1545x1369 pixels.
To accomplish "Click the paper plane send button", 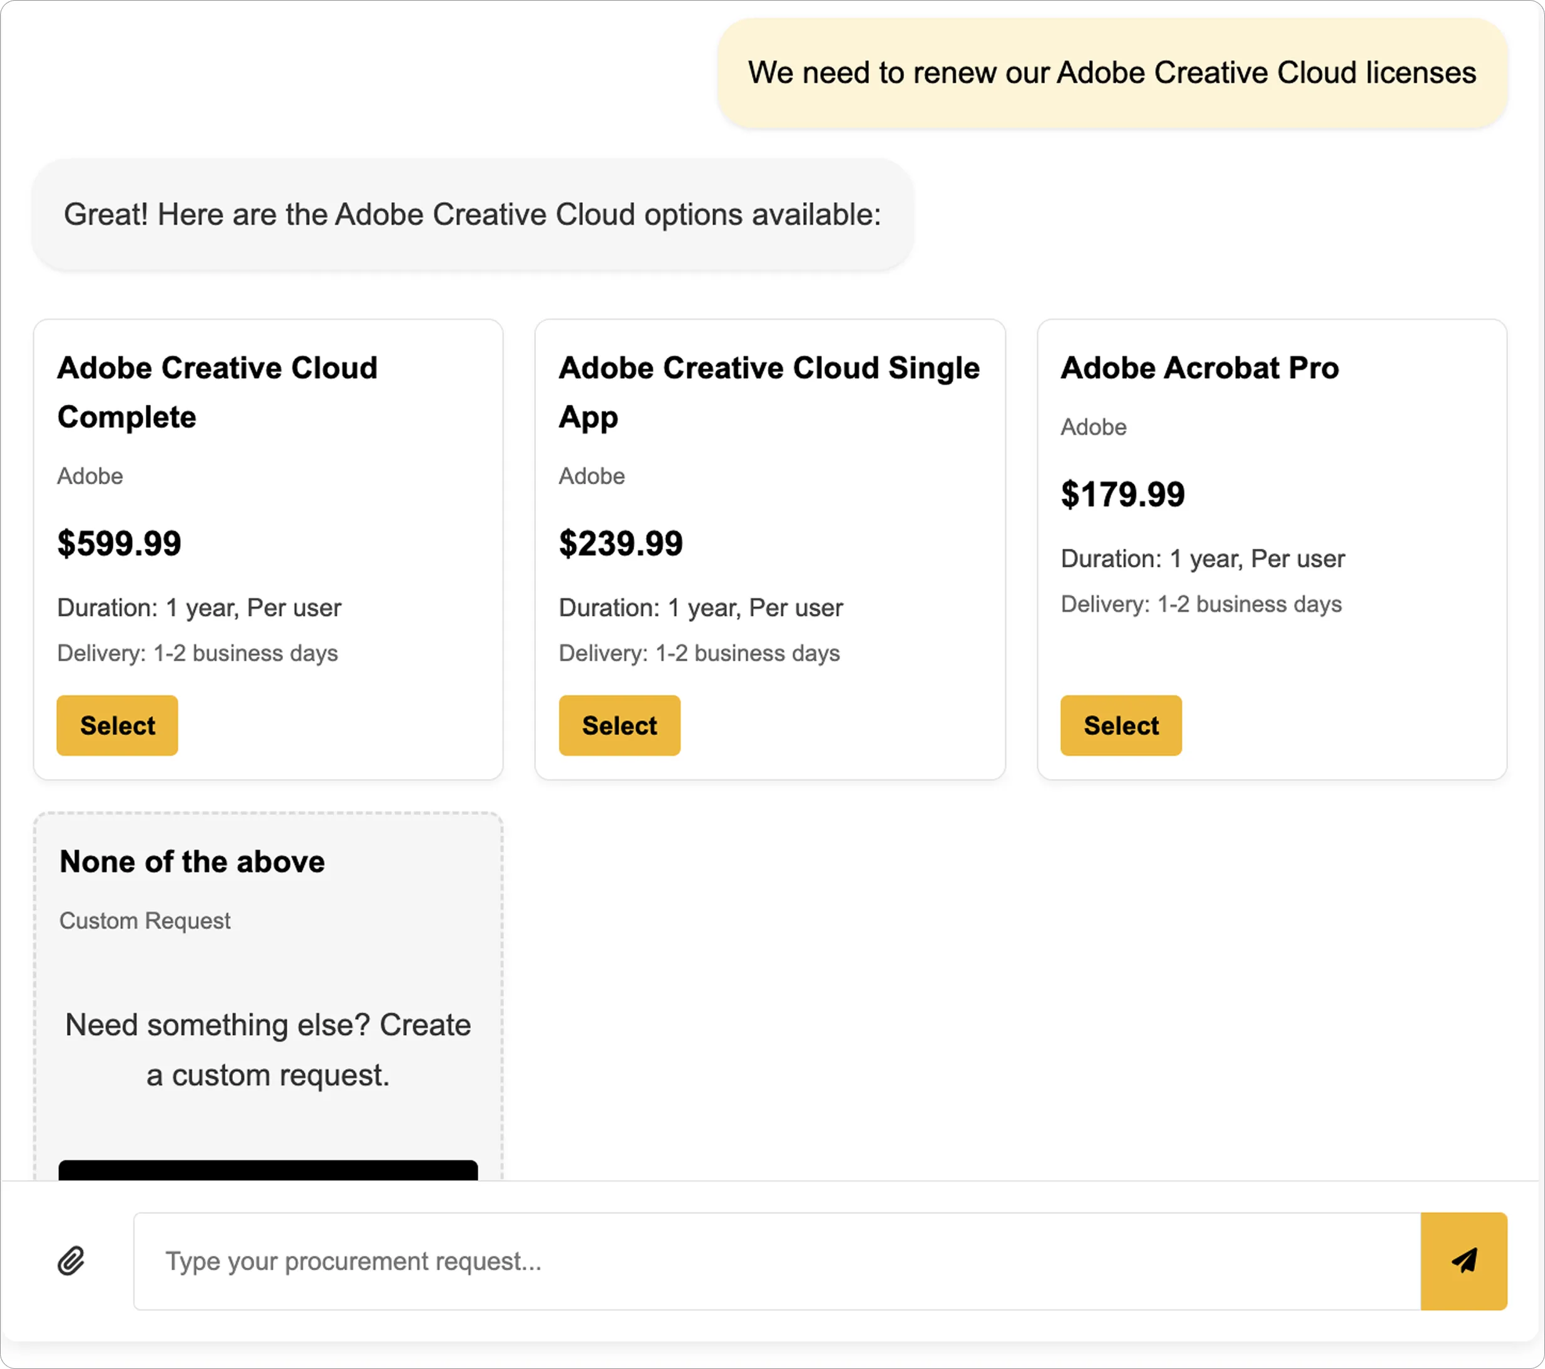I will [1464, 1261].
